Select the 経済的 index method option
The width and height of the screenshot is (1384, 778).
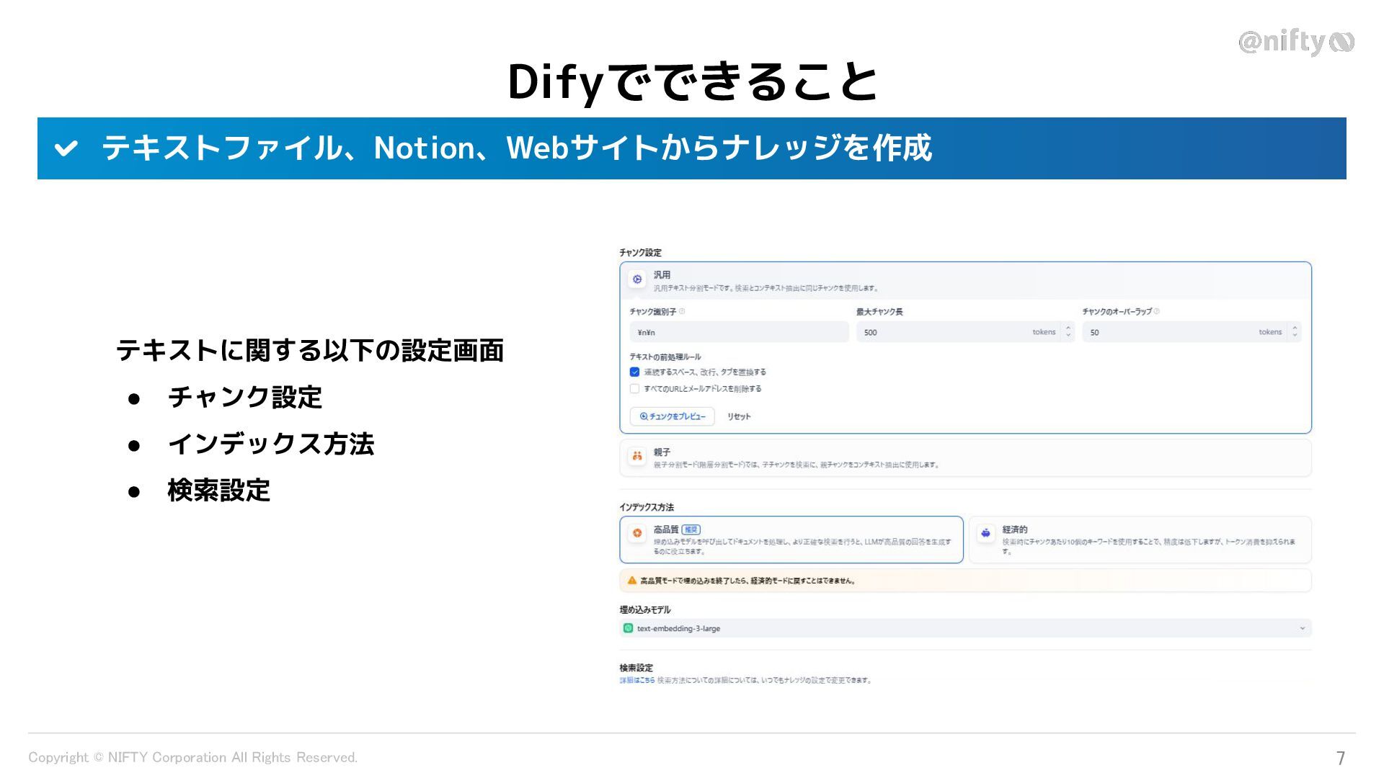[1139, 540]
